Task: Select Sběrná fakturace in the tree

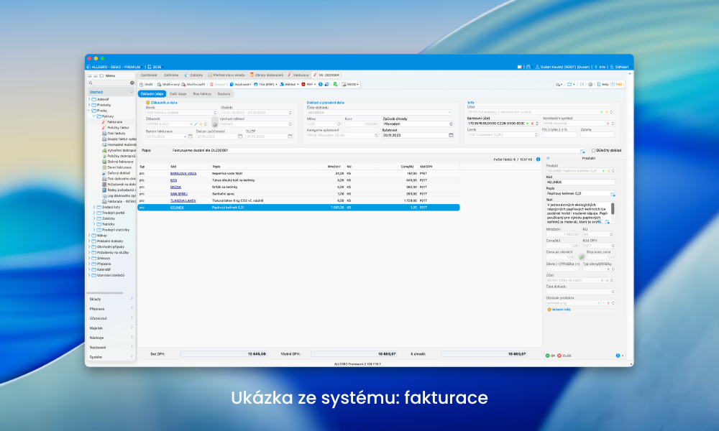Action: point(118,162)
